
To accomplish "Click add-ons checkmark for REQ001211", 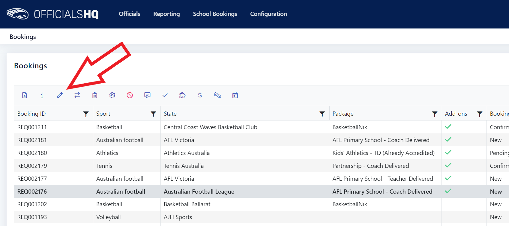I will 448,126.
